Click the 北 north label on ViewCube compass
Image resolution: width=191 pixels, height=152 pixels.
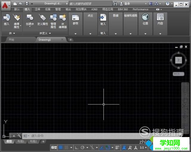(178, 53)
